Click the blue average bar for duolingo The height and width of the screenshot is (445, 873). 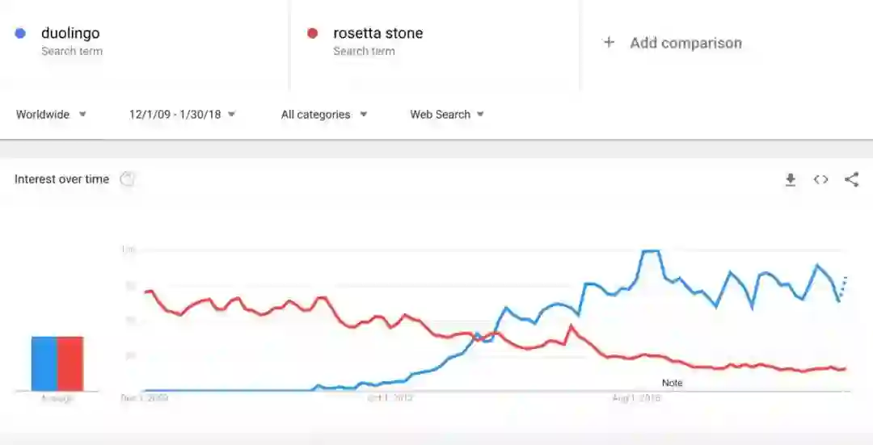[44, 363]
